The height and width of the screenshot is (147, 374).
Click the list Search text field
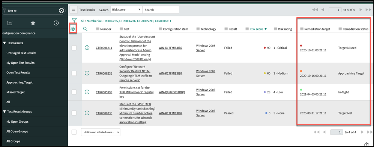click(x=161, y=10)
